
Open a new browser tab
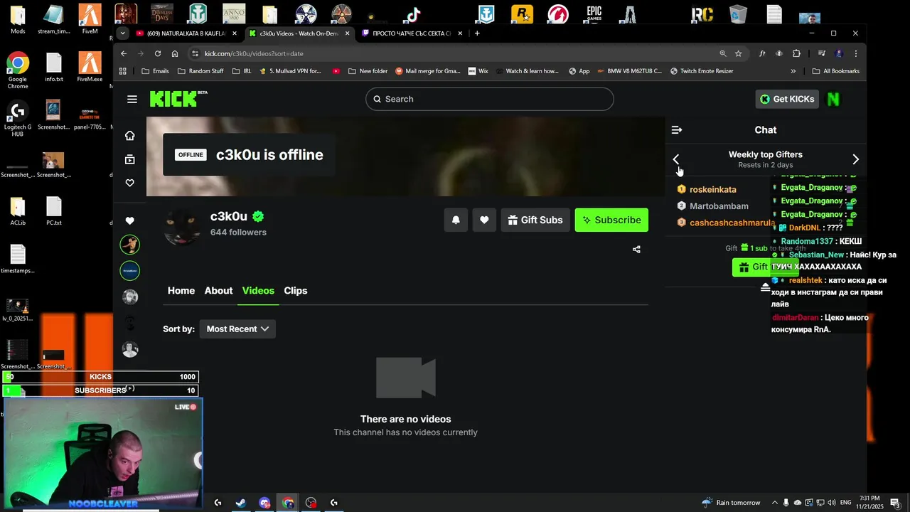click(x=477, y=33)
